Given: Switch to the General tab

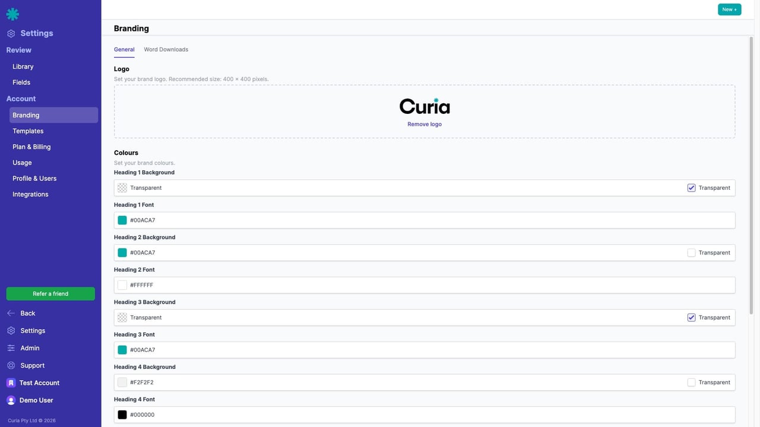Looking at the screenshot, I should [x=124, y=50].
